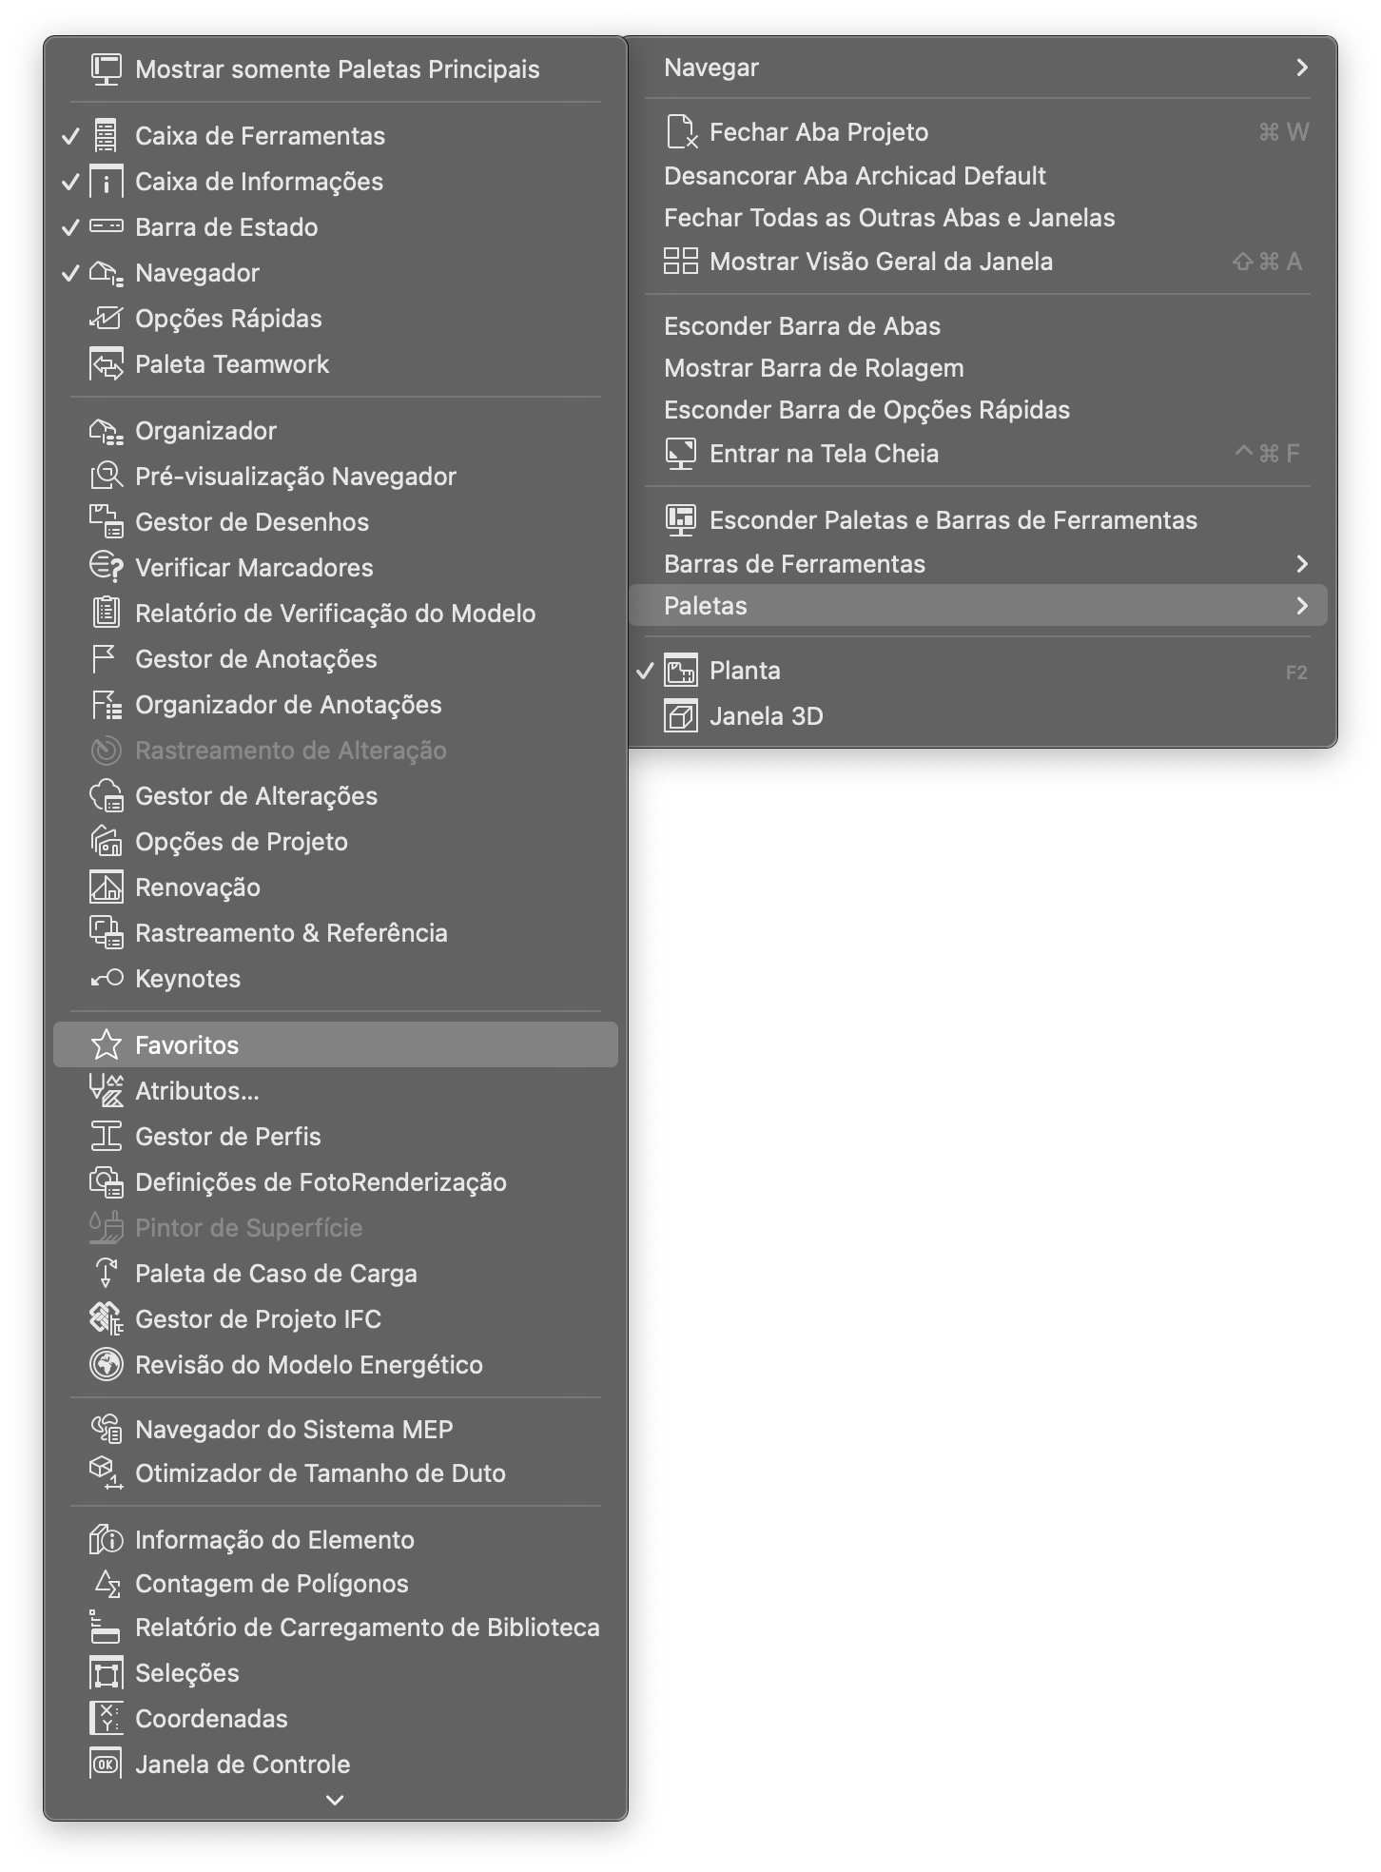Select Fechar Aba Projeto

point(978,132)
